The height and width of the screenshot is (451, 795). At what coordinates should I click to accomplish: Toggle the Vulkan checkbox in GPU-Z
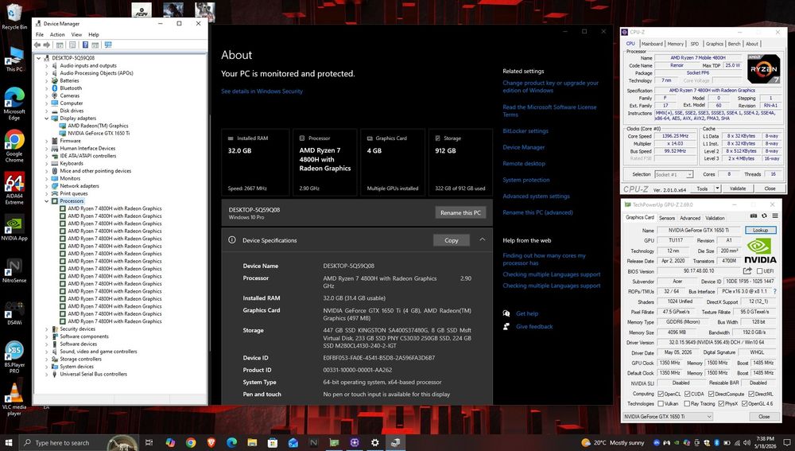[661, 404]
